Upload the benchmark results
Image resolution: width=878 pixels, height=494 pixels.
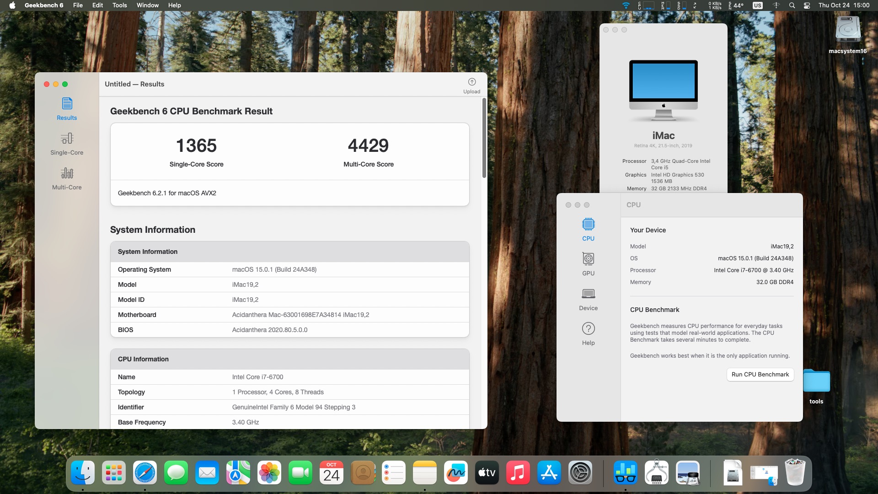pyautogui.click(x=471, y=86)
